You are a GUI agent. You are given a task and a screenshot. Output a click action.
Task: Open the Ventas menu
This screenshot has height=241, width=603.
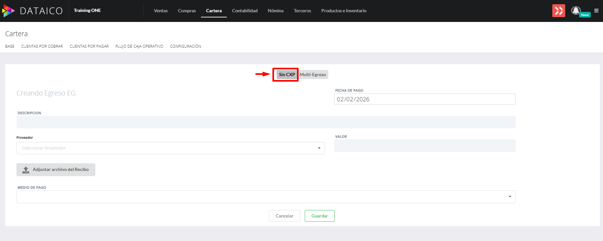click(161, 11)
